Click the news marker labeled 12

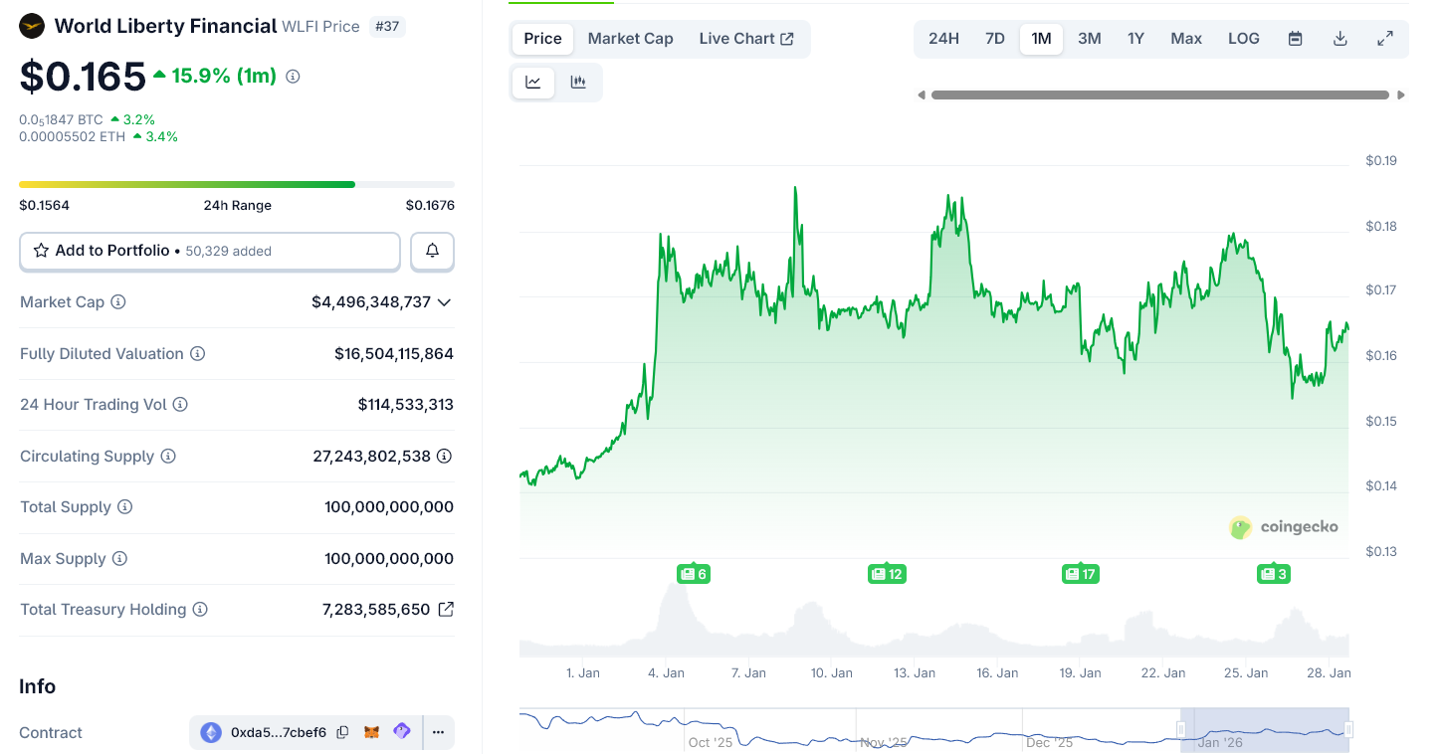click(x=886, y=574)
